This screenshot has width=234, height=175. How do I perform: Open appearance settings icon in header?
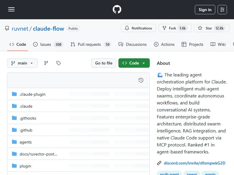point(222,10)
